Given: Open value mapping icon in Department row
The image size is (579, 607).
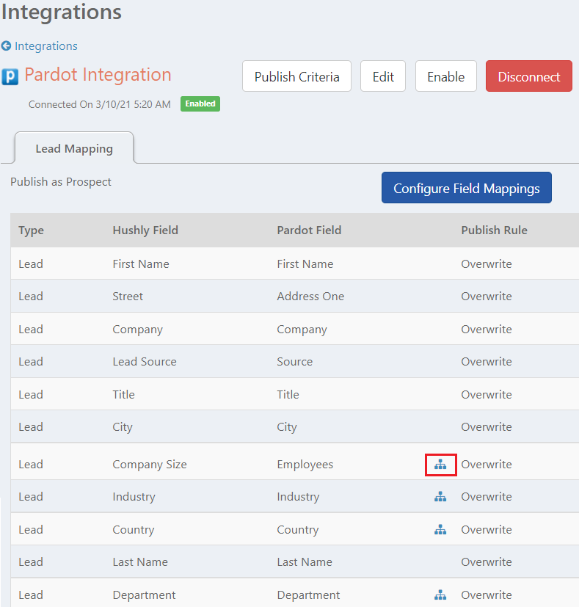Looking at the screenshot, I should (x=440, y=595).
